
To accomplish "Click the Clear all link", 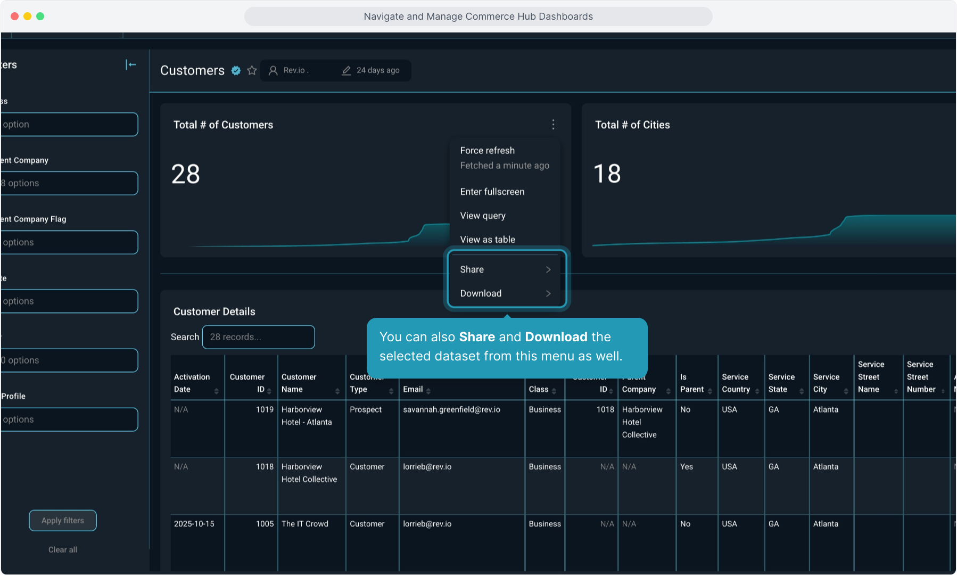I will coord(63,549).
